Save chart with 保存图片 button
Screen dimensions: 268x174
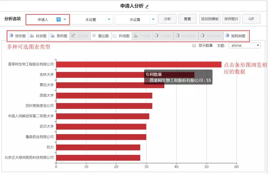pyautogui.click(x=231, y=19)
